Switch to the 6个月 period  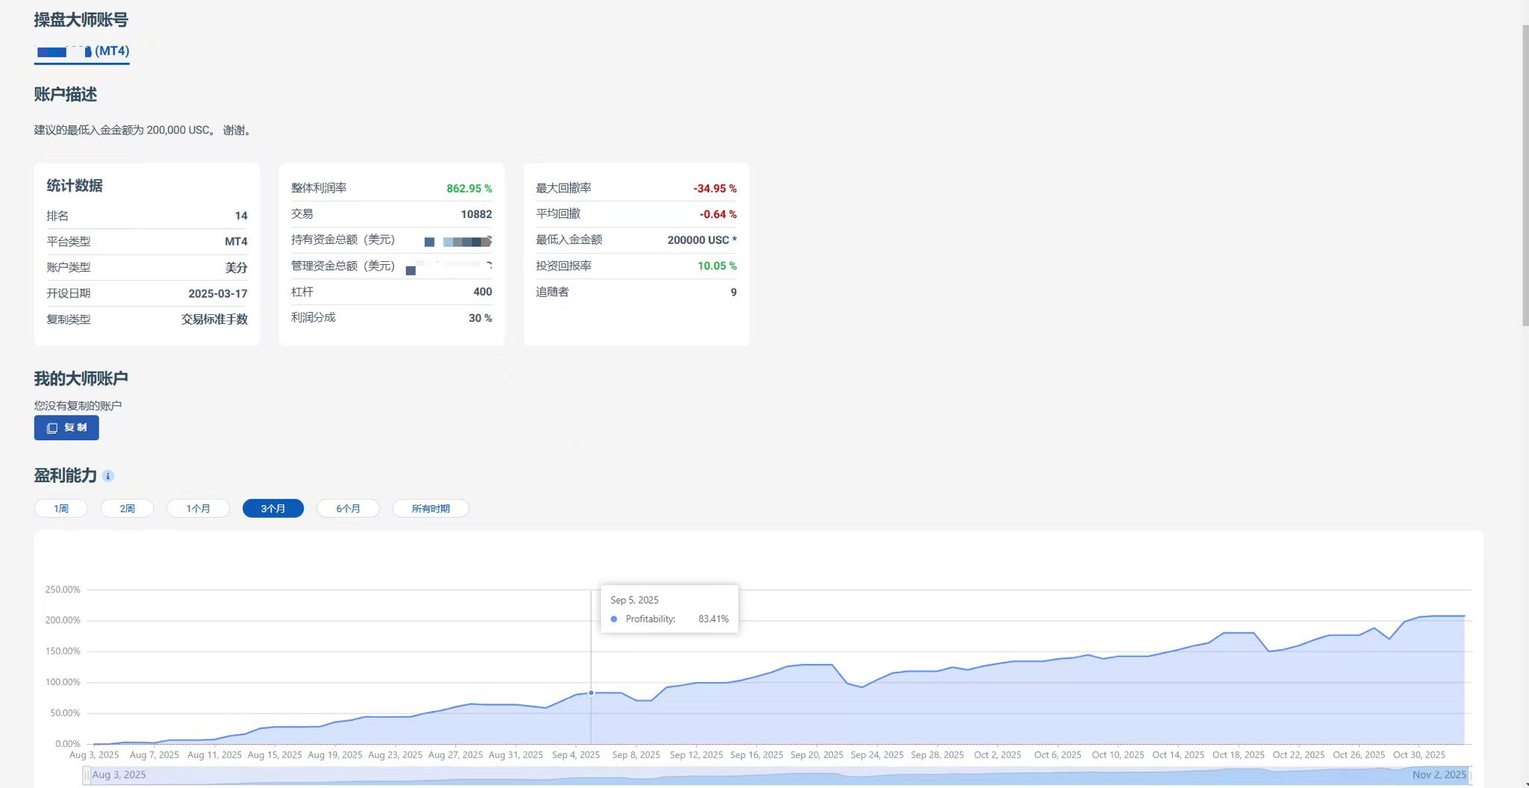(348, 508)
